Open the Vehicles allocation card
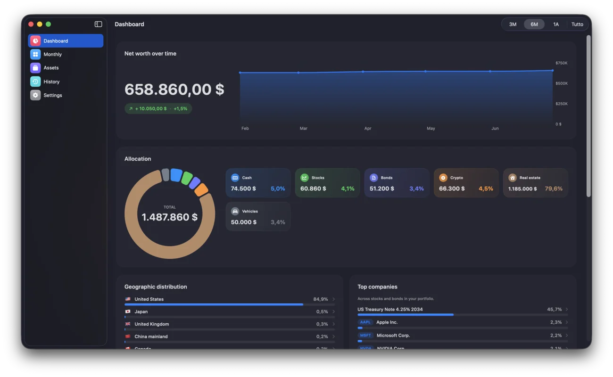The height and width of the screenshot is (377, 613). (258, 216)
